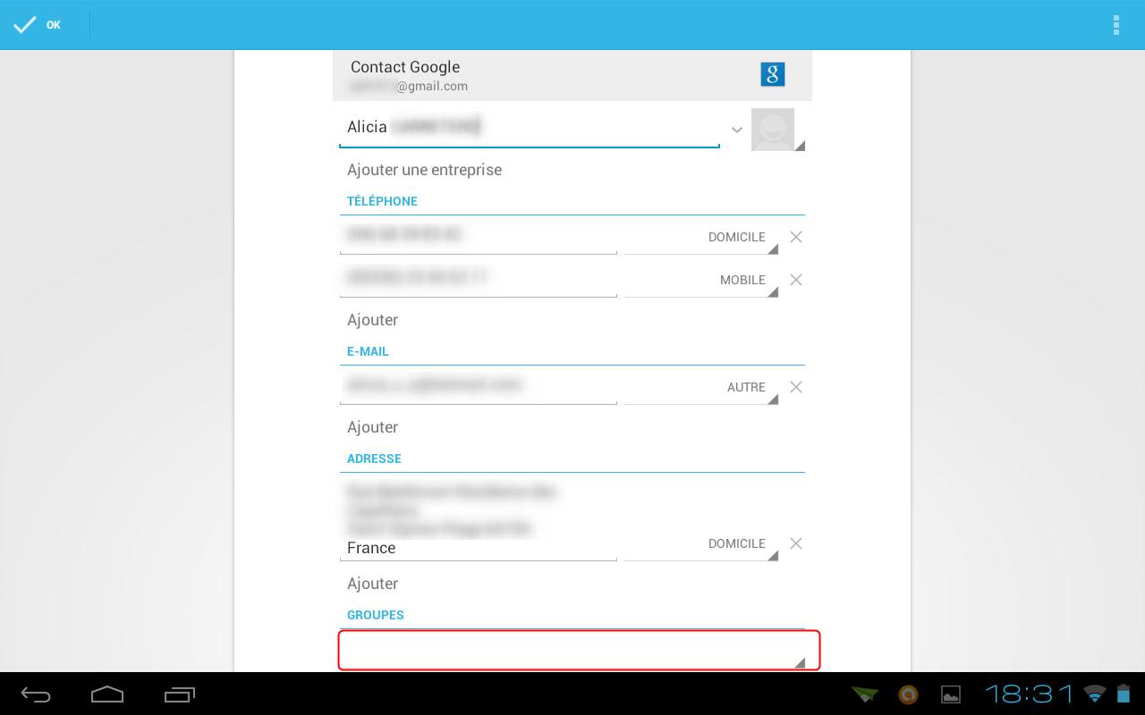The width and height of the screenshot is (1145, 715).
Task: Expand the name fields chevron
Action: tap(736, 130)
